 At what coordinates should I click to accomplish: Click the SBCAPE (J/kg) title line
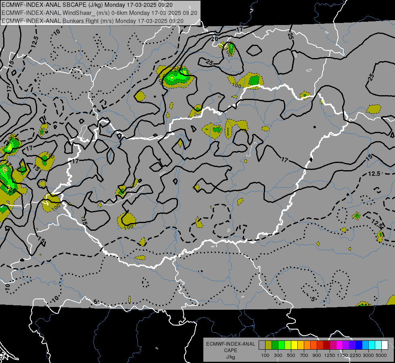87,5
